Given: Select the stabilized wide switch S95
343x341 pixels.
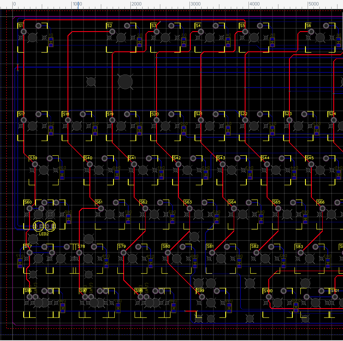Looking at the screenshot, I should [40, 302].
